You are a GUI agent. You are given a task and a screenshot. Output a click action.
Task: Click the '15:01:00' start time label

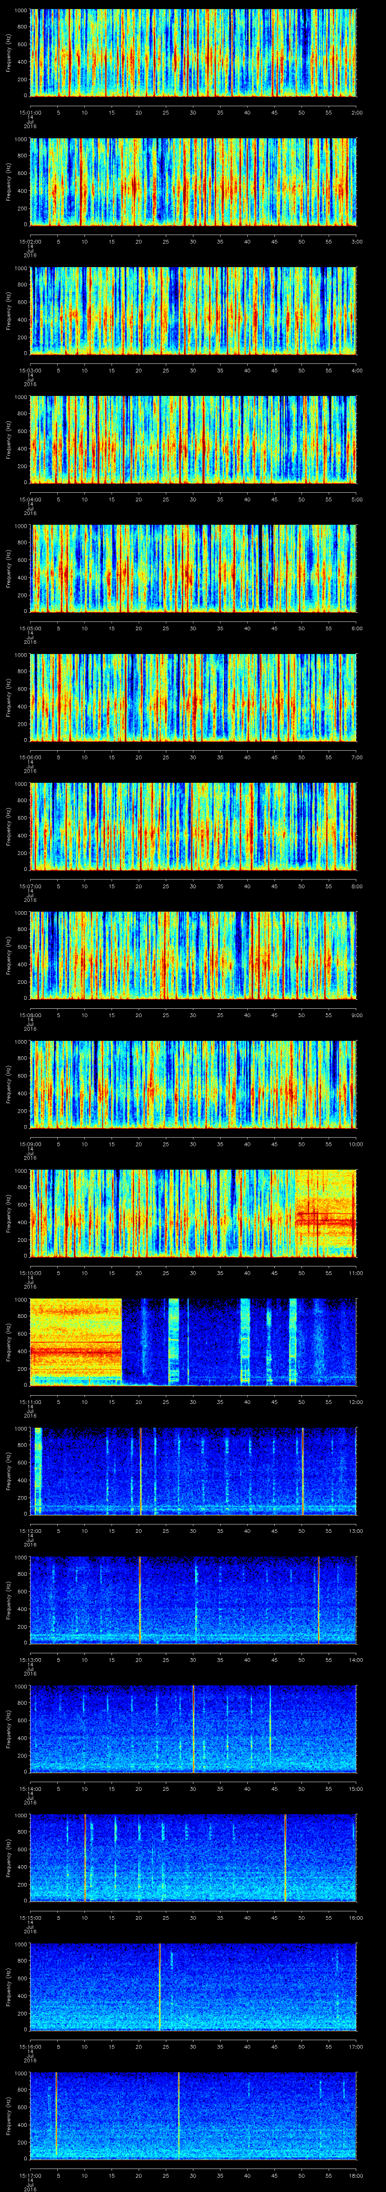(x=31, y=112)
